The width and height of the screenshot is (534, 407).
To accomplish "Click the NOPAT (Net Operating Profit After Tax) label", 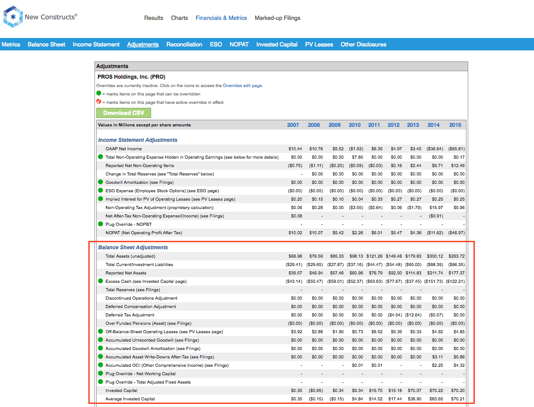I will [x=144, y=233].
